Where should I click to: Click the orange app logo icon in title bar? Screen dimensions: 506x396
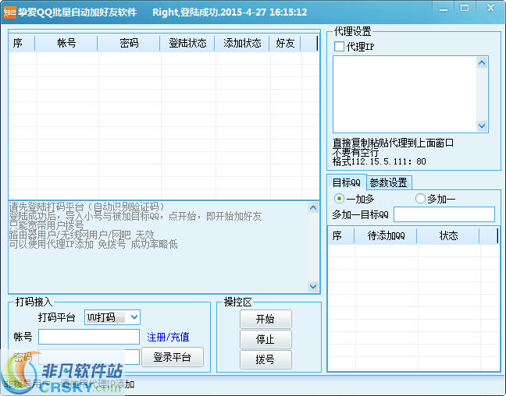(x=9, y=12)
